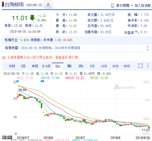Click the fullscreen chart icon

pyautogui.click(x=140, y=65)
